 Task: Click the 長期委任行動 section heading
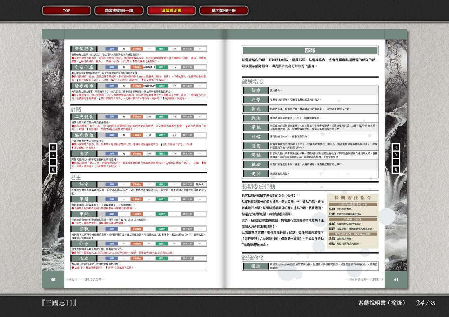[x=259, y=187]
